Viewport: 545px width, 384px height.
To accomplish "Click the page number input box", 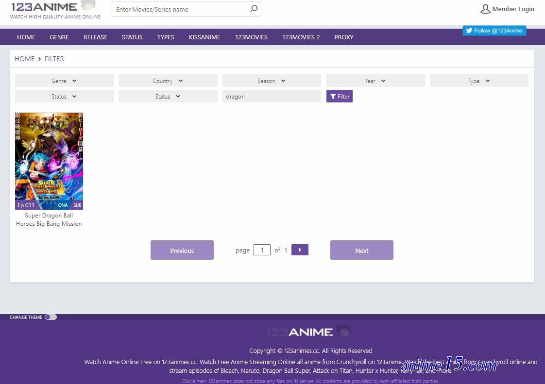I will point(262,250).
